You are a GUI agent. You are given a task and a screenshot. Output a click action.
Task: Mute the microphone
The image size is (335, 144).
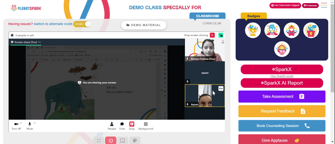pyautogui.click(x=30, y=126)
